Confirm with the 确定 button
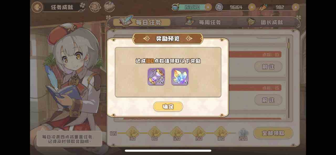Screen dimensions: 336x155 pyautogui.click(x=168, y=106)
